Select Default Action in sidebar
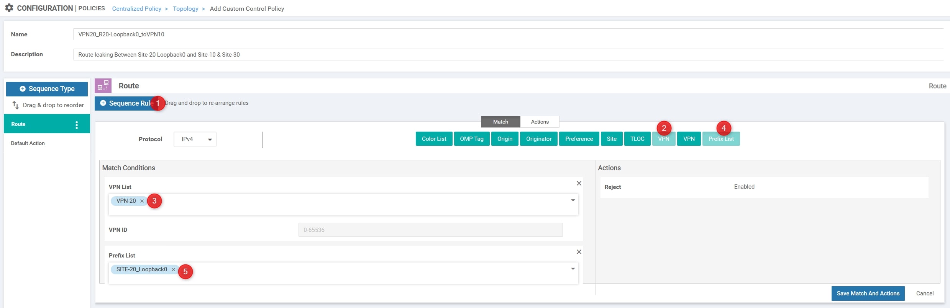Image resolution: width=950 pixels, height=308 pixels. pyautogui.click(x=28, y=143)
